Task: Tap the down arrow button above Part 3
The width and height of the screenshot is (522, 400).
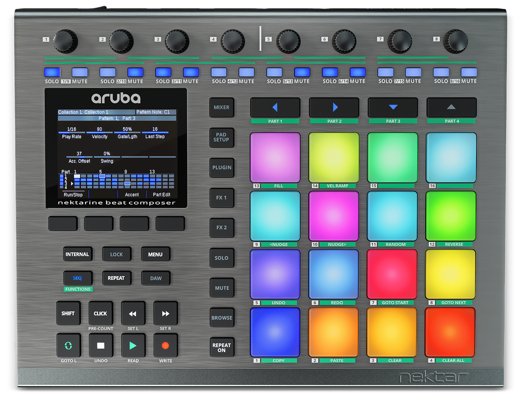Action: coord(393,107)
